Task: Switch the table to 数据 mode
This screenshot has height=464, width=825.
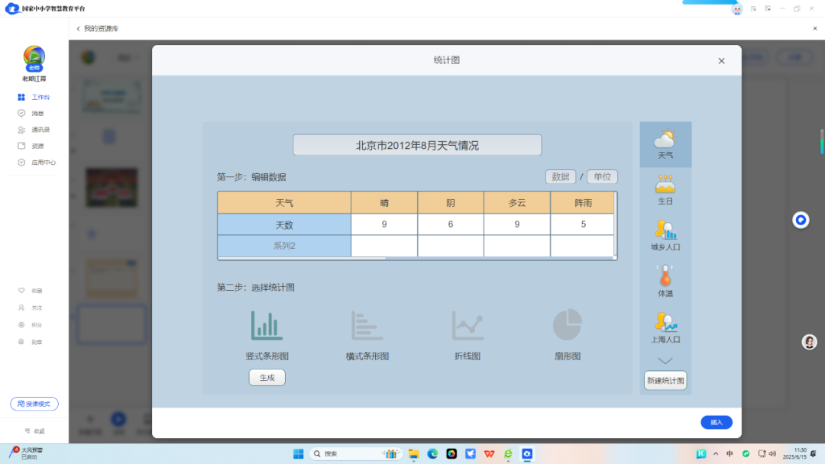Action: click(560, 176)
